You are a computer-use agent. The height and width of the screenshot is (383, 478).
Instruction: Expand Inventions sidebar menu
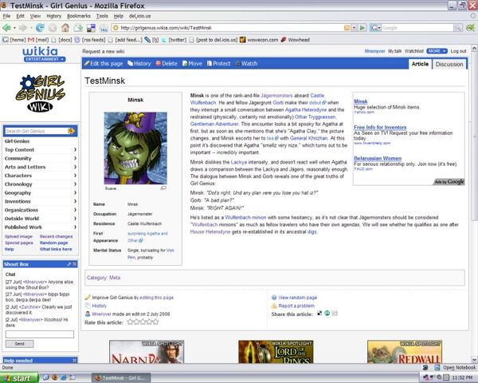(41, 201)
